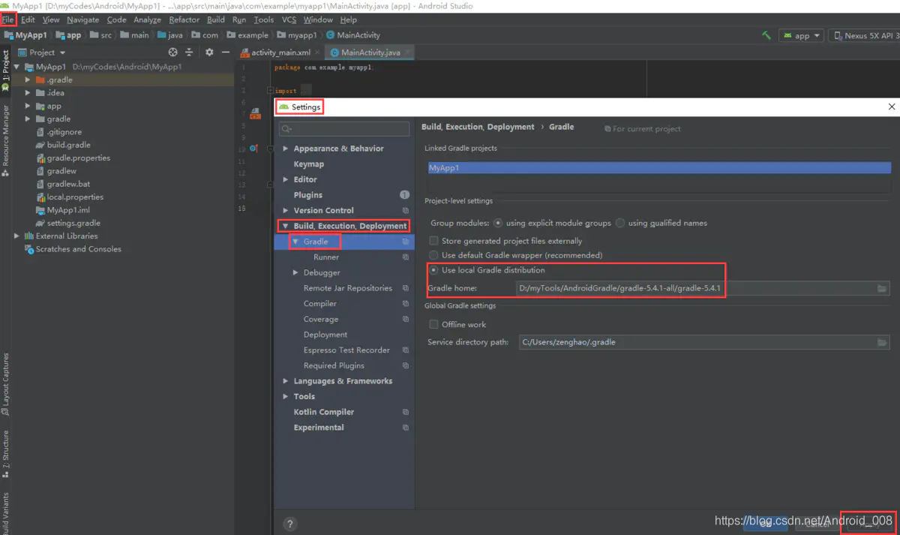Enable the 'Offline work' checkbox
The height and width of the screenshot is (535, 900).
click(433, 324)
